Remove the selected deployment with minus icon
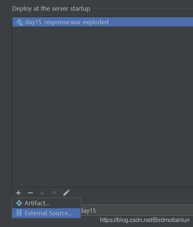Image resolution: width=193 pixels, height=227 pixels. pyautogui.click(x=31, y=193)
